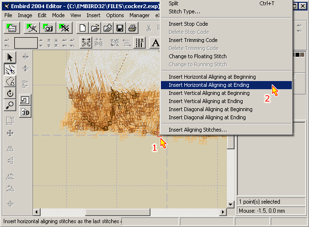
Task: Print the design with printer icon
Action: point(132,28)
